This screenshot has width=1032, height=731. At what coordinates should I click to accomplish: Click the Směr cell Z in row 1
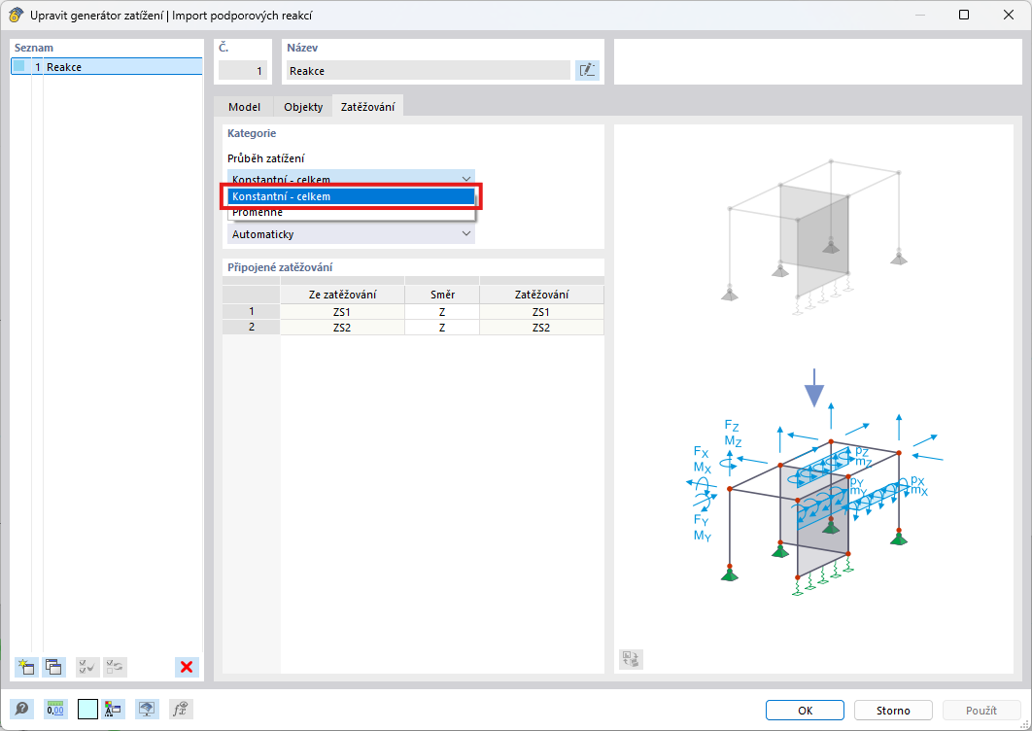pyautogui.click(x=442, y=311)
